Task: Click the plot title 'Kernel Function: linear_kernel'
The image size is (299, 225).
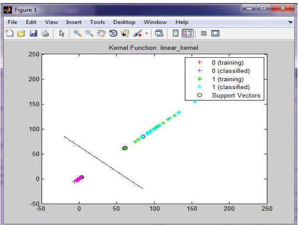Action: [153, 48]
